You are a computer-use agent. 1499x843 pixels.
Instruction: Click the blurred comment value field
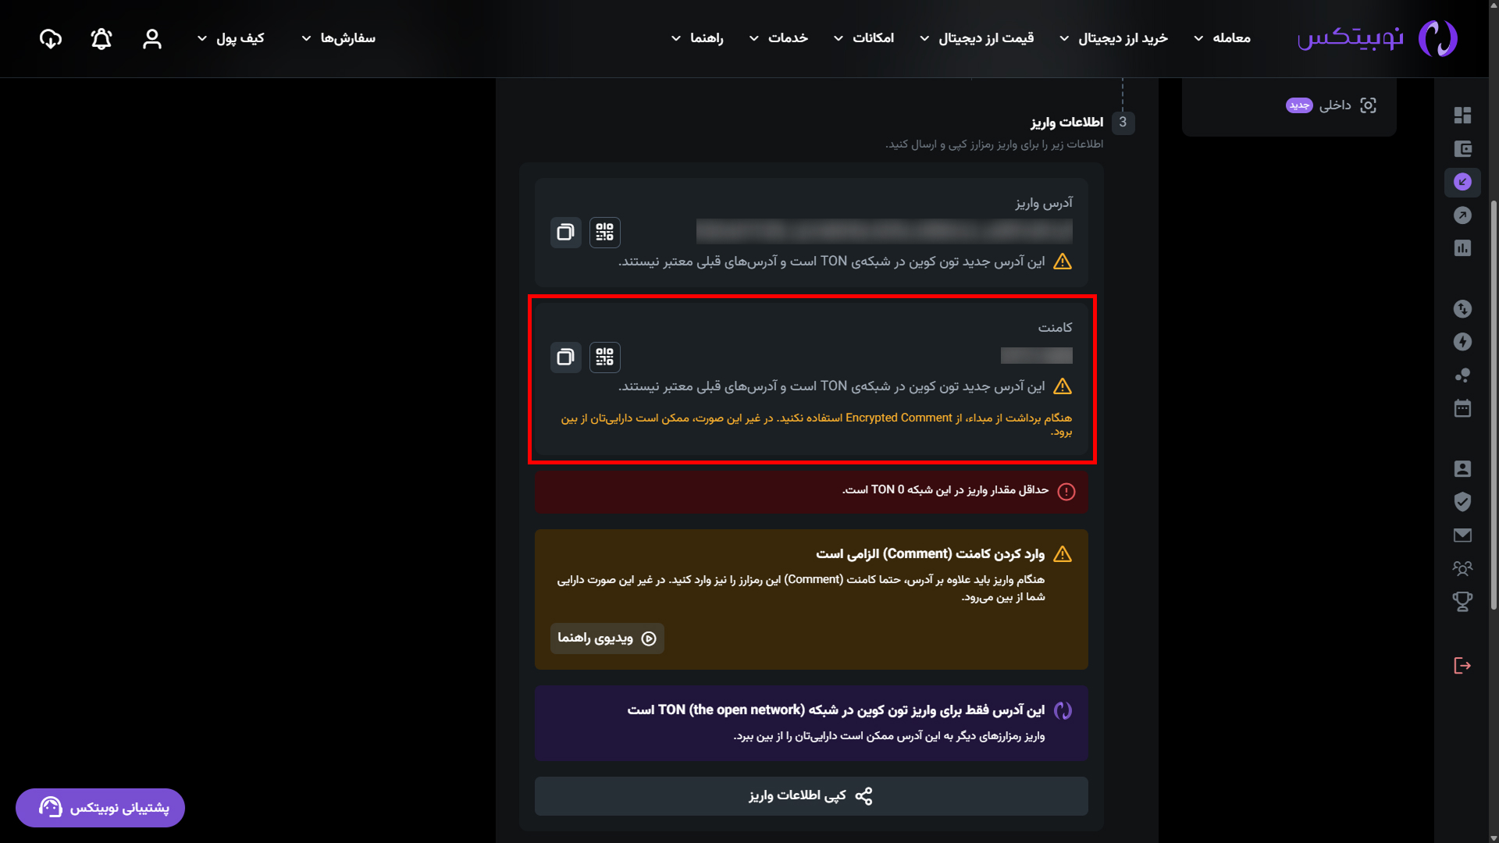(x=1036, y=356)
